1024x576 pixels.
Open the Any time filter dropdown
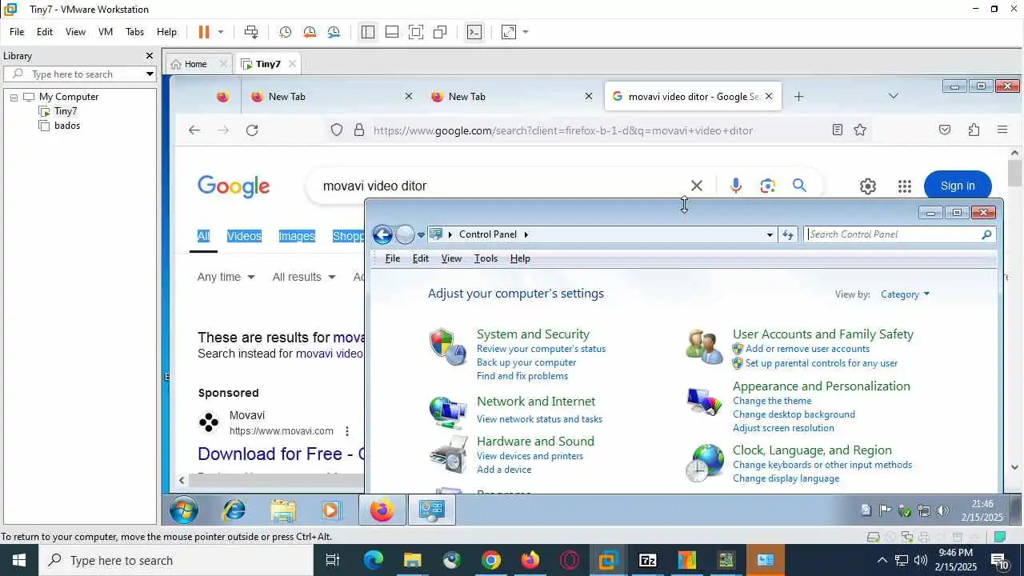(x=226, y=277)
